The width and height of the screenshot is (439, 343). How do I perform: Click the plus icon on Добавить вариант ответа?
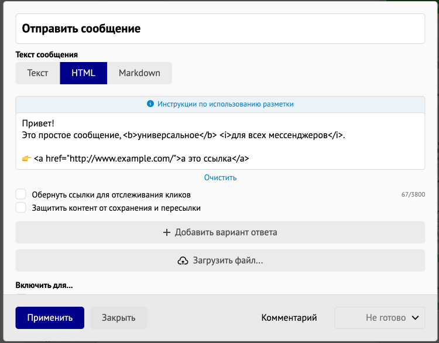point(167,232)
